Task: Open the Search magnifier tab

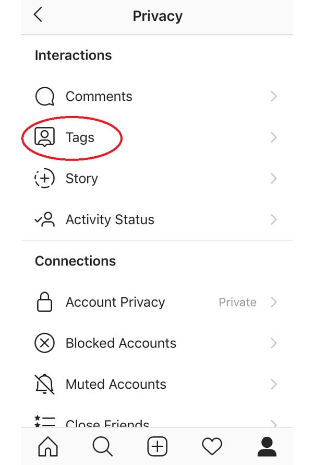Action: coord(102,446)
